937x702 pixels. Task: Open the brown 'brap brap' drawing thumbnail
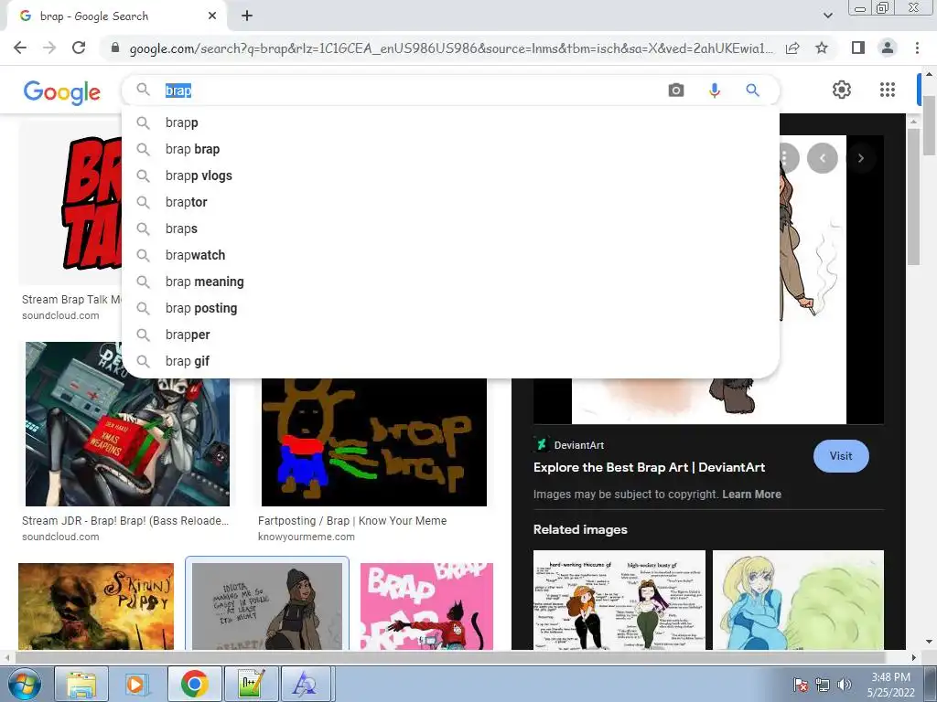coord(374,441)
